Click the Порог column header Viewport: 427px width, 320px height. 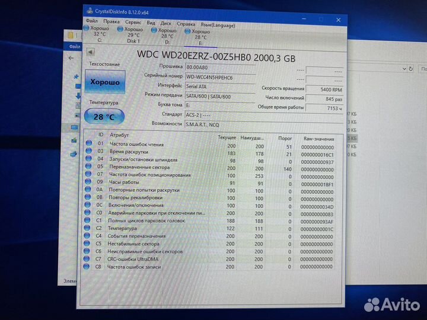tap(285, 138)
